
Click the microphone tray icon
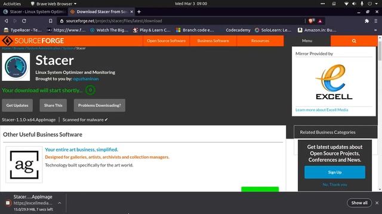pyautogui.click(x=362, y=4)
